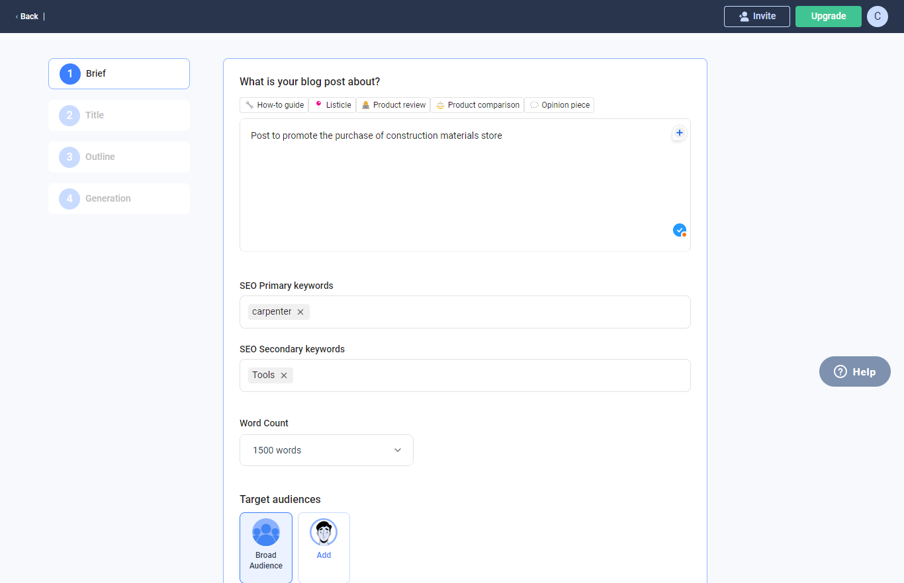
Task: Click the Invite button
Action: pyautogui.click(x=756, y=16)
